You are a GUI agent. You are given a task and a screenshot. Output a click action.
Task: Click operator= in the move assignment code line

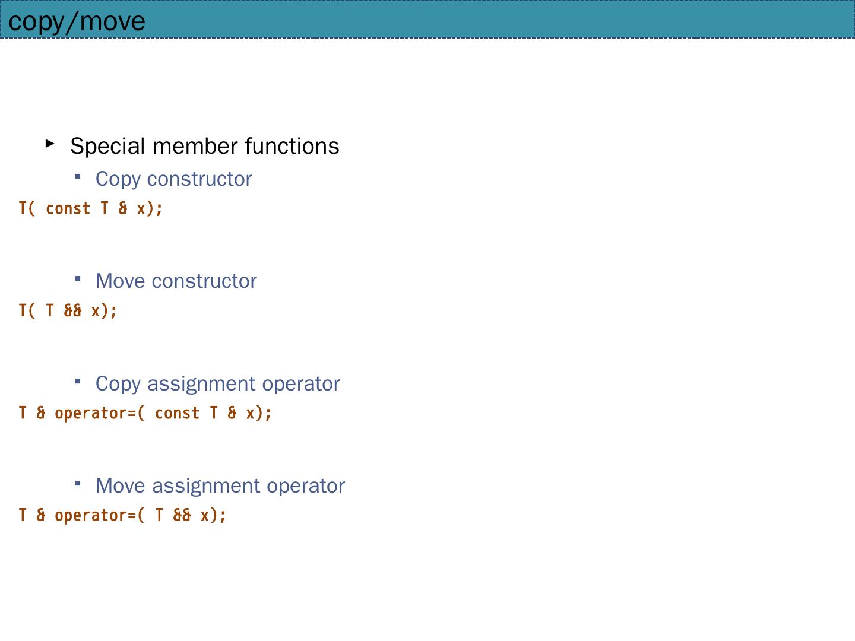click(x=95, y=515)
